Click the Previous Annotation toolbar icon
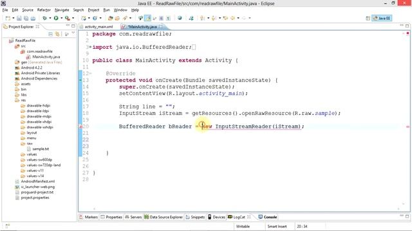 pos(214,18)
